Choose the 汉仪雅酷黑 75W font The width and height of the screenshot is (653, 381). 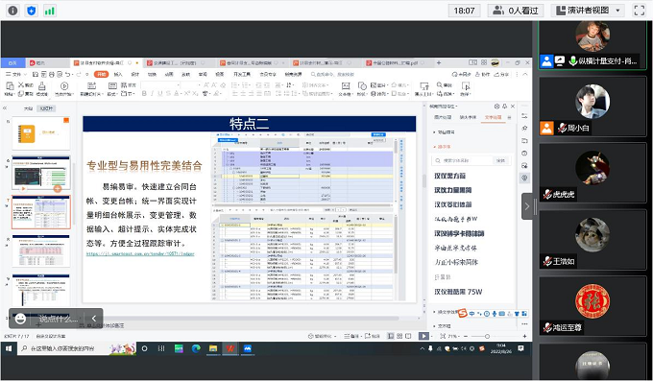[458, 292]
